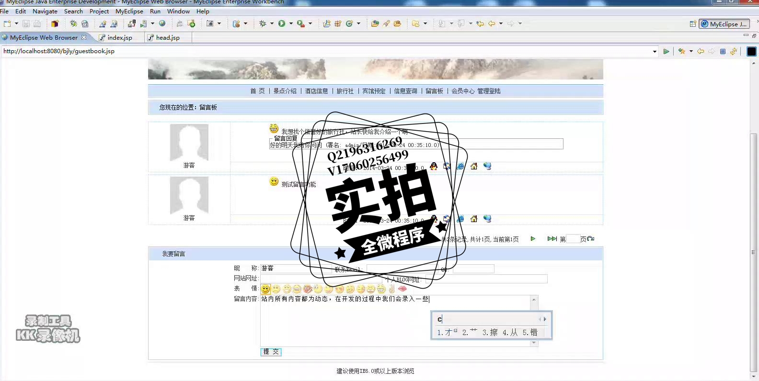
Task: Click the globe web browser toolbar icon
Action: (x=162, y=23)
